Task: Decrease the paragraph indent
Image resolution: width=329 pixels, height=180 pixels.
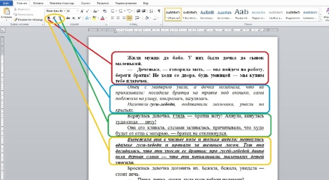Action: (138, 11)
